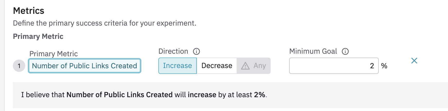Click the Primary Metric field label

(54, 54)
